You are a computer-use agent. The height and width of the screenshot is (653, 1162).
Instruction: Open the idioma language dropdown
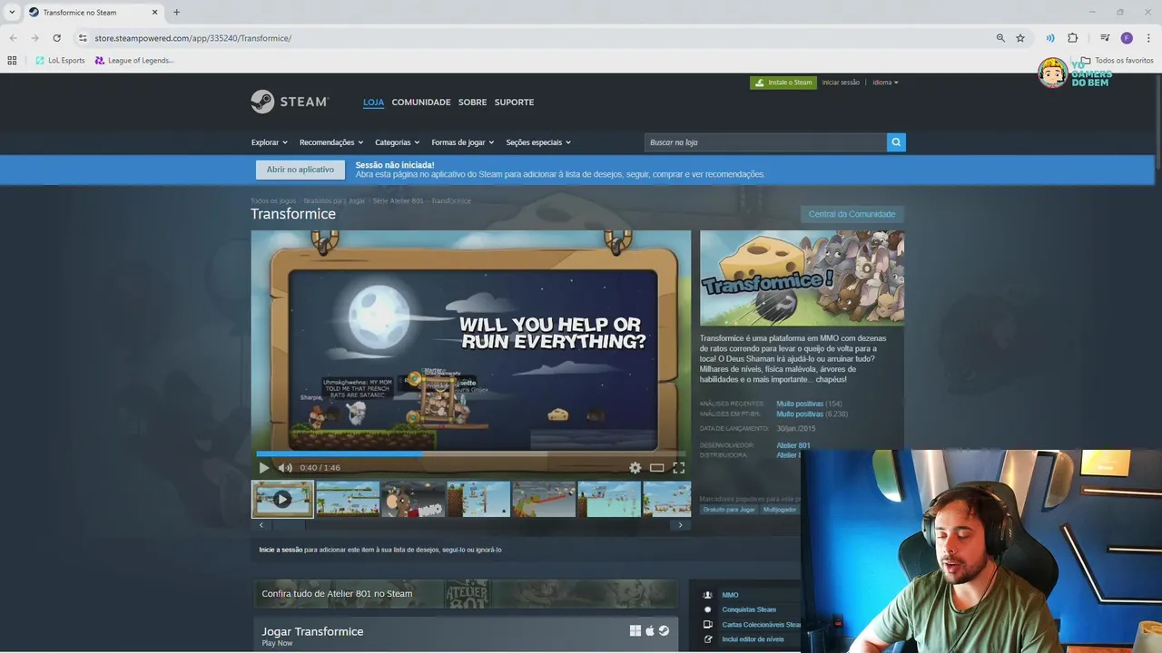pyautogui.click(x=885, y=83)
